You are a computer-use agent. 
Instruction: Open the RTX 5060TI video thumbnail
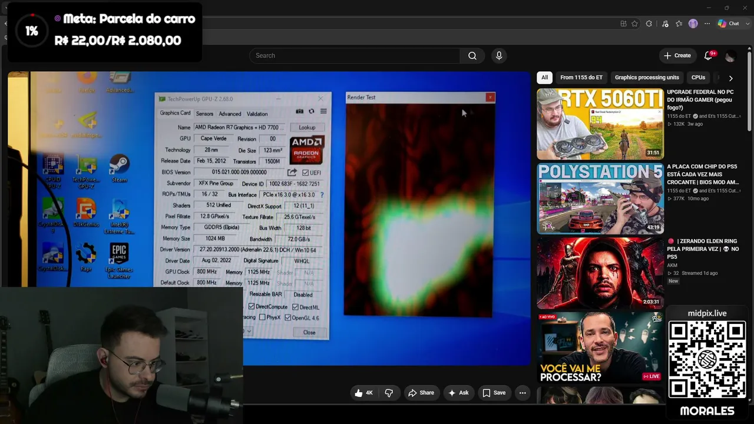click(x=600, y=124)
